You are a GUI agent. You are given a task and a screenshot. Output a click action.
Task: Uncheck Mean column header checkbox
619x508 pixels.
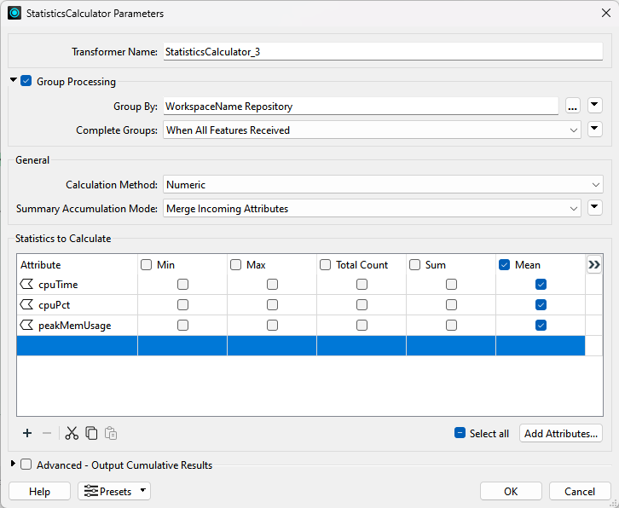(504, 264)
